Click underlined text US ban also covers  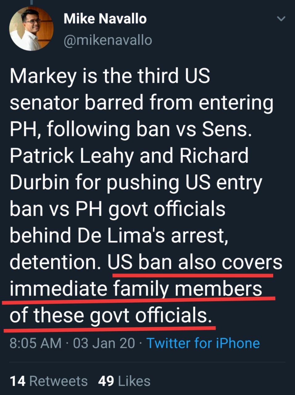click(195, 262)
